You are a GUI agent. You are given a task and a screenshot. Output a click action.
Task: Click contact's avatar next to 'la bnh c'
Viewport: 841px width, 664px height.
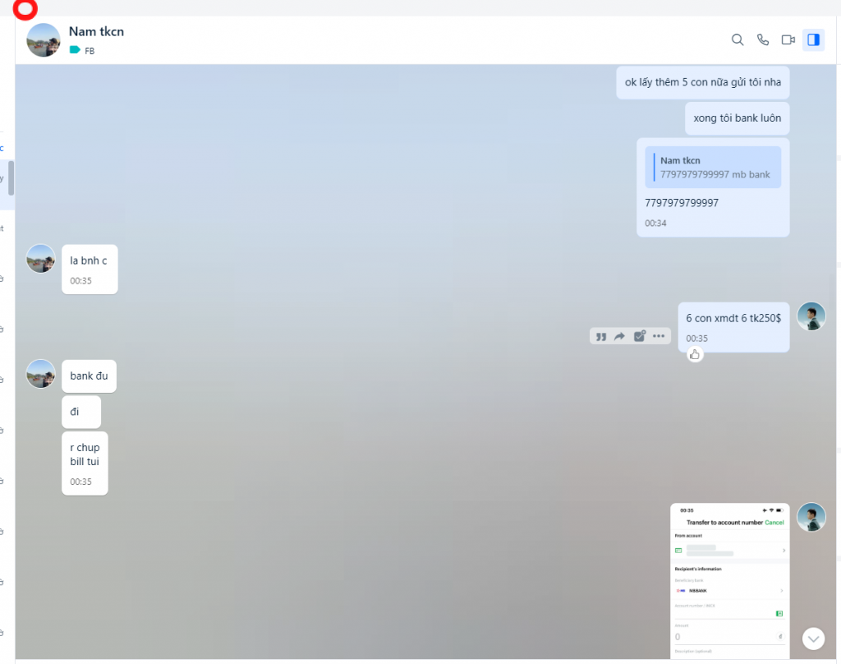(x=41, y=259)
